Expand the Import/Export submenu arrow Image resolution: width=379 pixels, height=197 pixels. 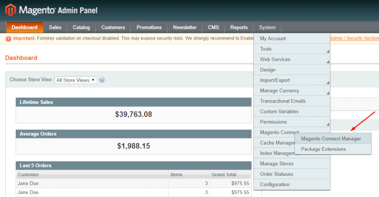328,83
